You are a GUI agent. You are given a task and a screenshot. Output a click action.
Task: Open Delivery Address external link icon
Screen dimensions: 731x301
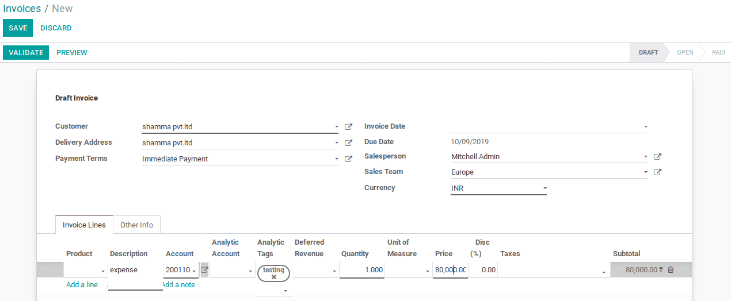(x=348, y=143)
